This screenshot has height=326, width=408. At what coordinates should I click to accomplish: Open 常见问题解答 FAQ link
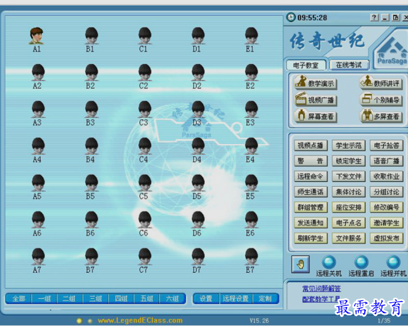tap(322, 288)
